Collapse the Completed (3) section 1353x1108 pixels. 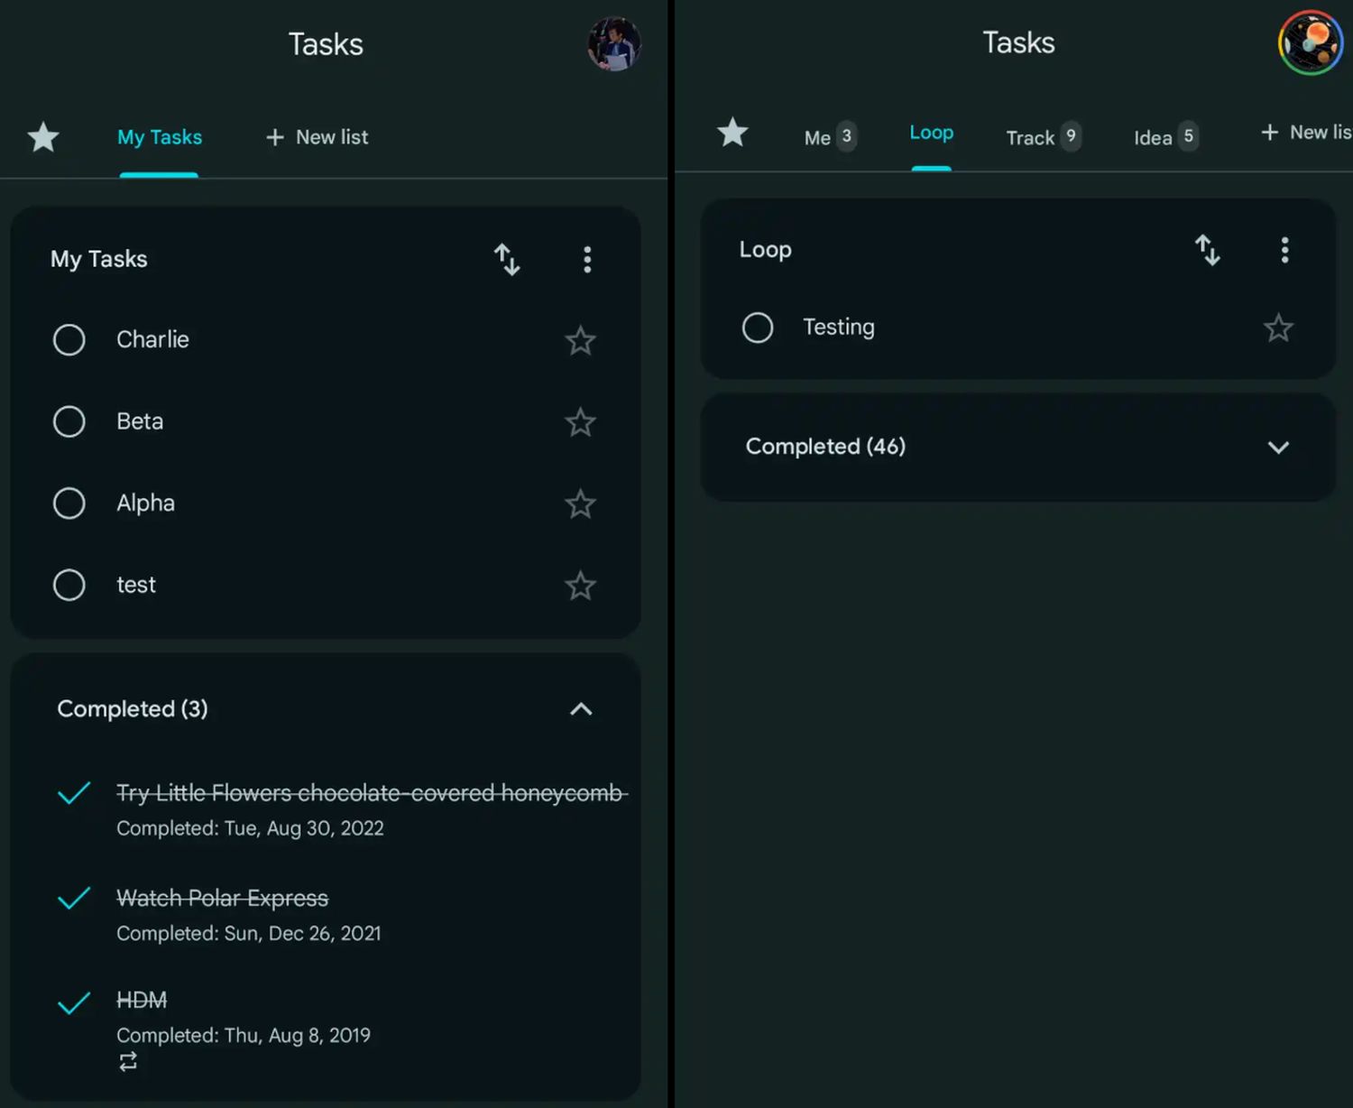581,709
